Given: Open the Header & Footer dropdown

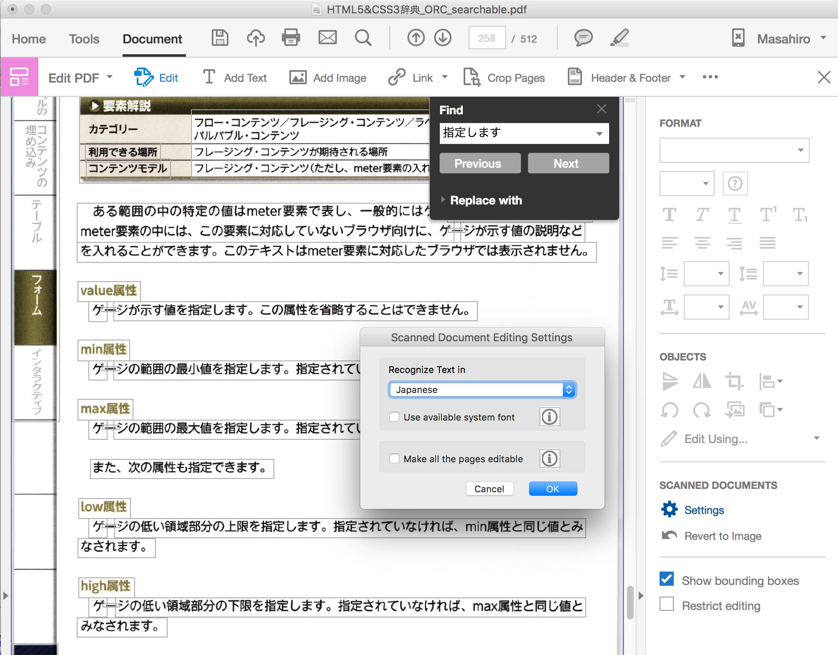Looking at the screenshot, I should 682,77.
